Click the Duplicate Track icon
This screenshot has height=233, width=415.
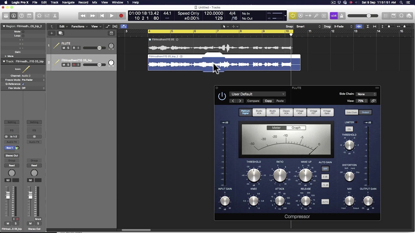pyautogui.click(x=60, y=33)
